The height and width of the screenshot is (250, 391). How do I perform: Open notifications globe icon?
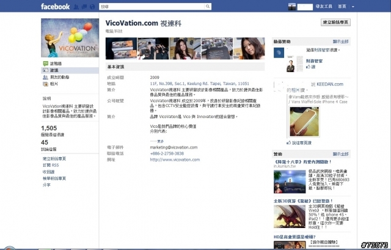(x=92, y=7)
